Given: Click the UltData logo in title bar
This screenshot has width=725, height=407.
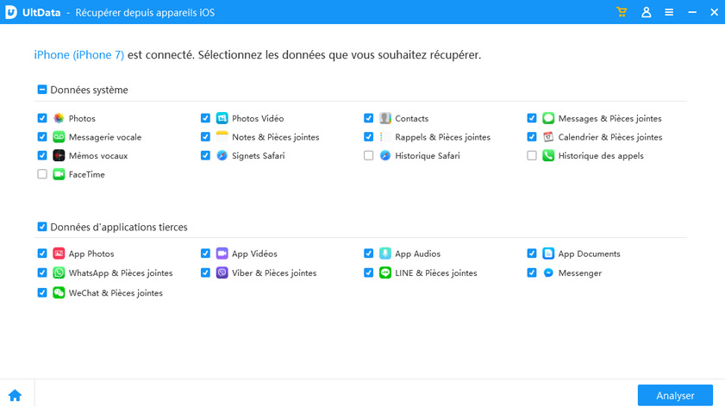Looking at the screenshot, I should [13, 12].
